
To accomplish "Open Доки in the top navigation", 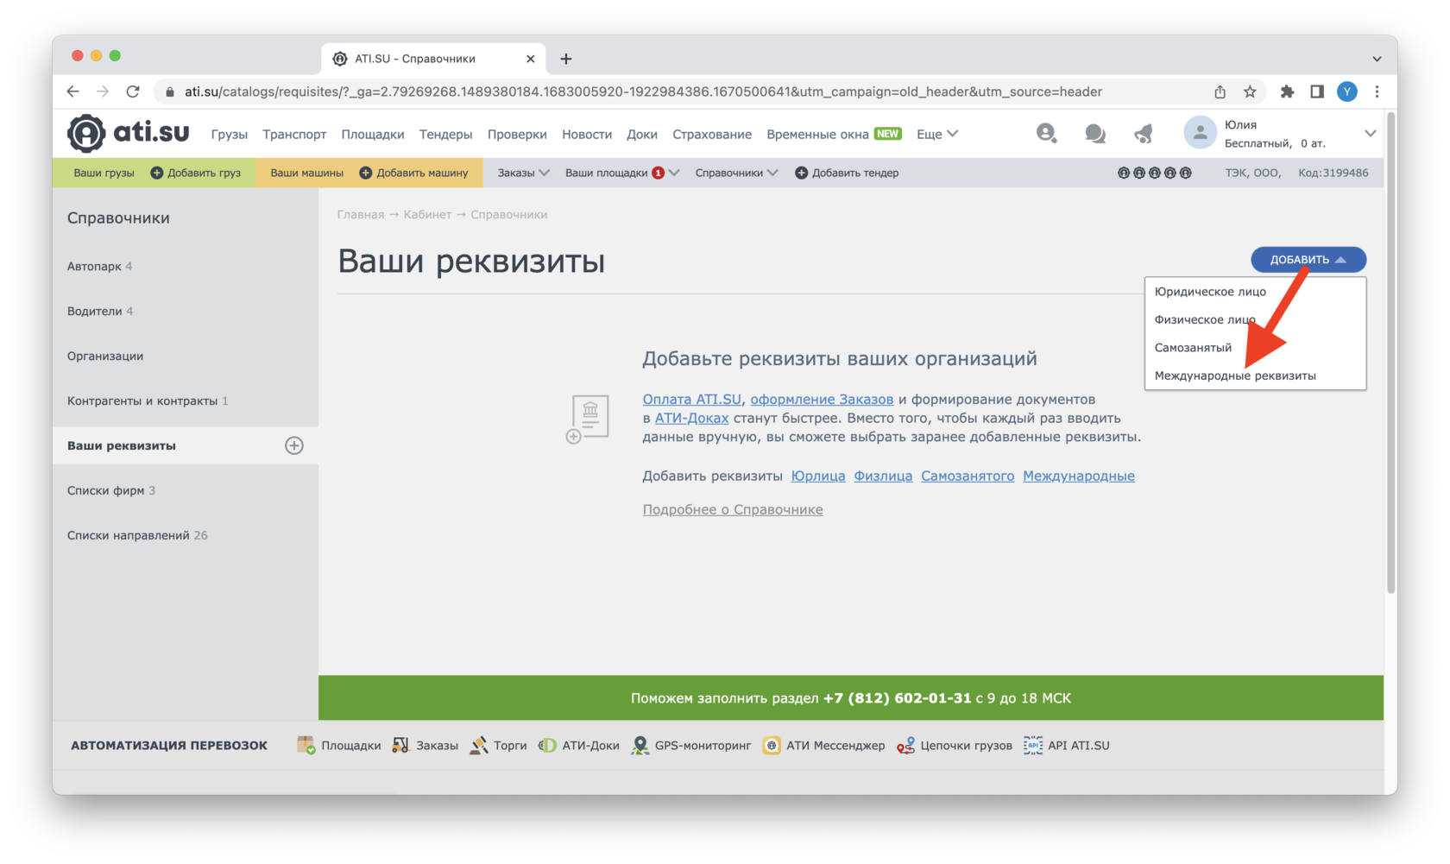I will 642,135.
